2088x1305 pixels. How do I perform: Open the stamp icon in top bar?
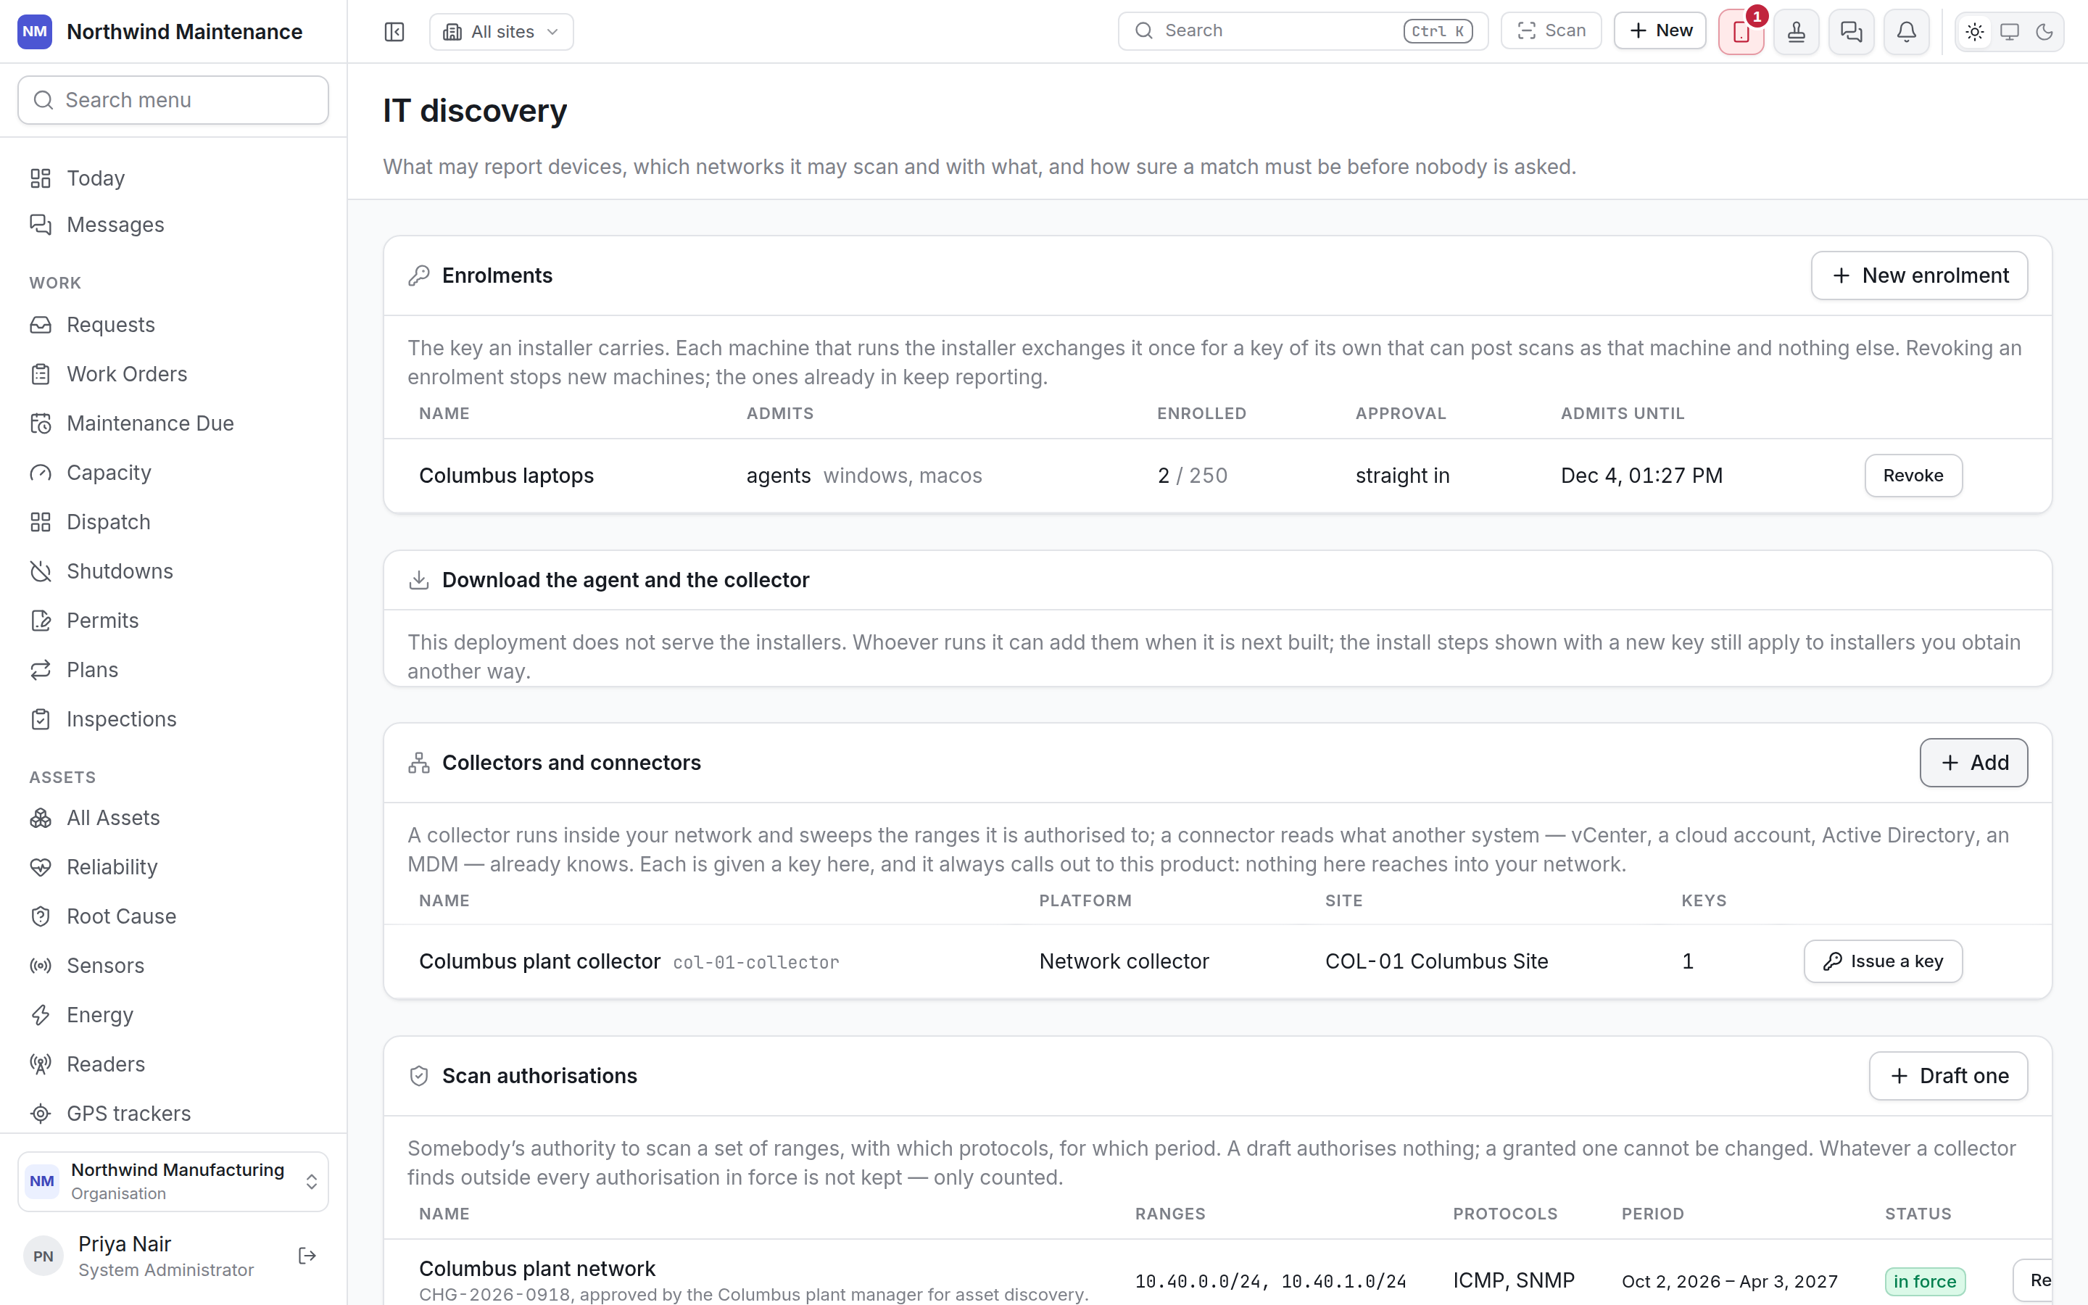1797,32
